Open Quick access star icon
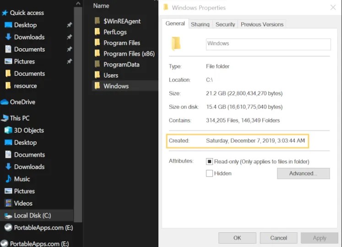The width and height of the screenshot is (342, 247). pos(5,13)
